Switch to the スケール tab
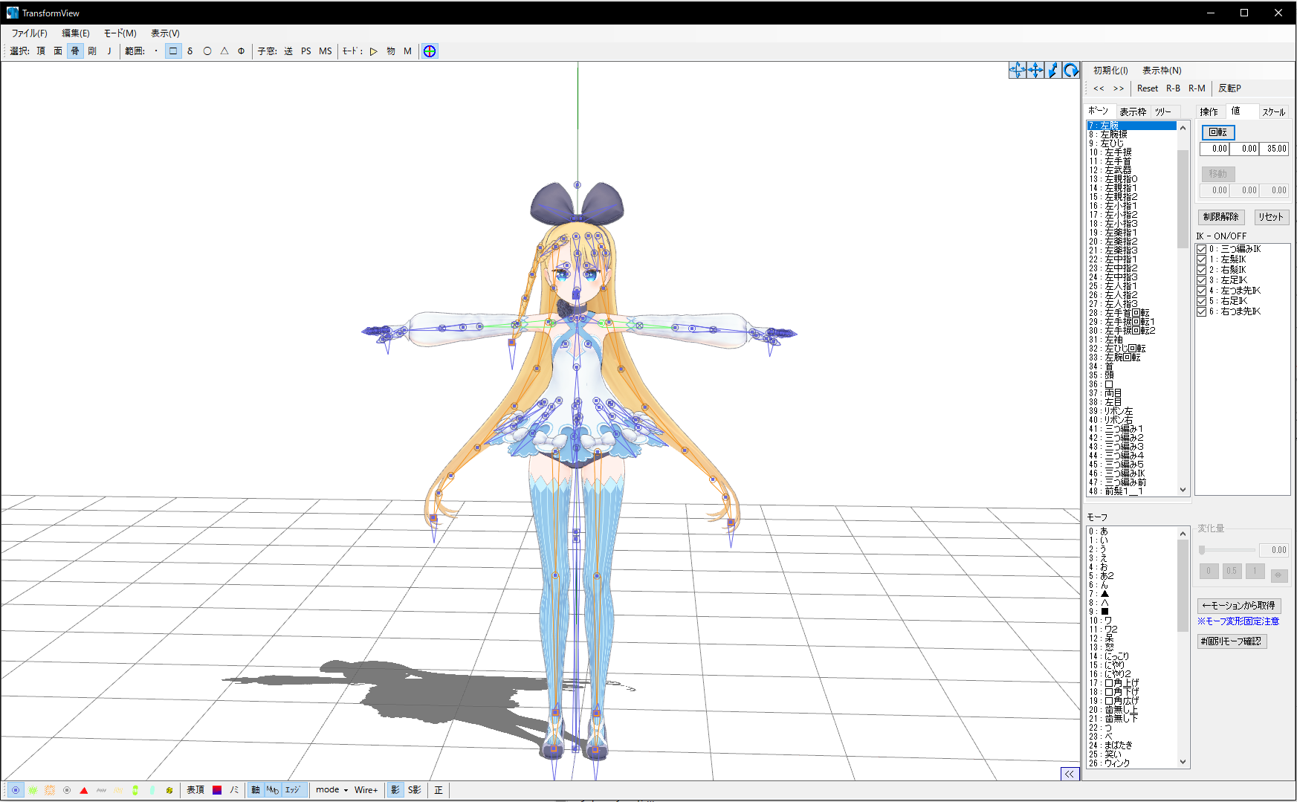 coord(1273,112)
